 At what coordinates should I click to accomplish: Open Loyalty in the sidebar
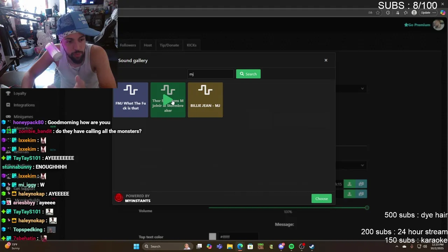tap(20, 93)
